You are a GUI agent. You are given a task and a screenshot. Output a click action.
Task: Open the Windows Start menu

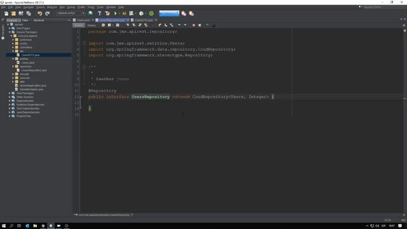pyautogui.click(x=4, y=226)
